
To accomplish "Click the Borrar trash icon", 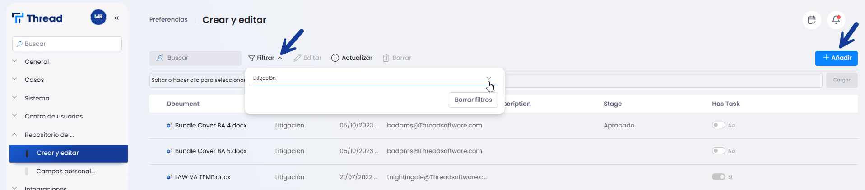I will coord(386,58).
